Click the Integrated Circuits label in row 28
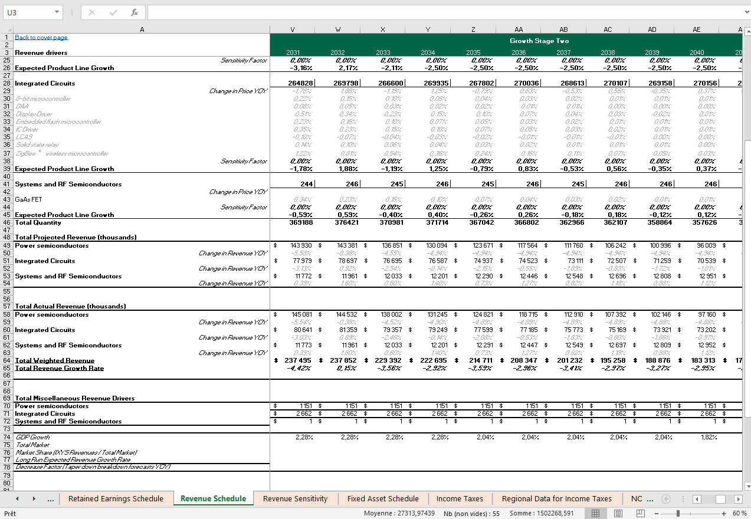The image size is (751, 519). click(x=45, y=83)
